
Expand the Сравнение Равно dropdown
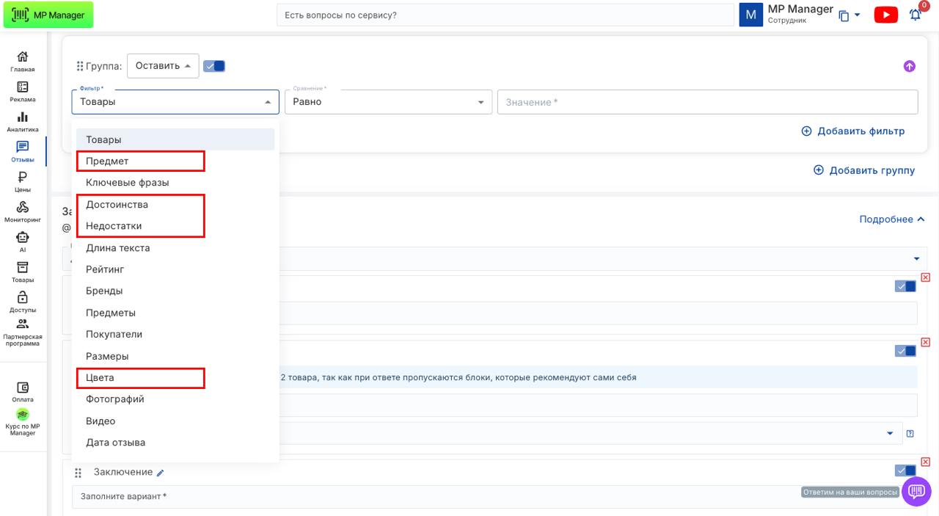point(388,102)
